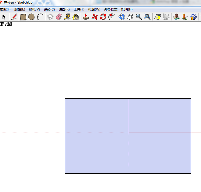Click the Make Component icon
This screenshot has height=192, width=201.
point(50,17)
